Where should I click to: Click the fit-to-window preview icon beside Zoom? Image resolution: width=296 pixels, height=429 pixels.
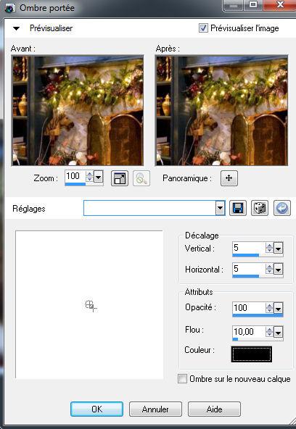coord(120,178)
